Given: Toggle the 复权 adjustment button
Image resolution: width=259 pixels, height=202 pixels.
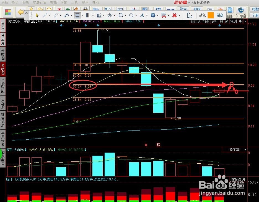Looking at the screenshot, I should point(214,21).
